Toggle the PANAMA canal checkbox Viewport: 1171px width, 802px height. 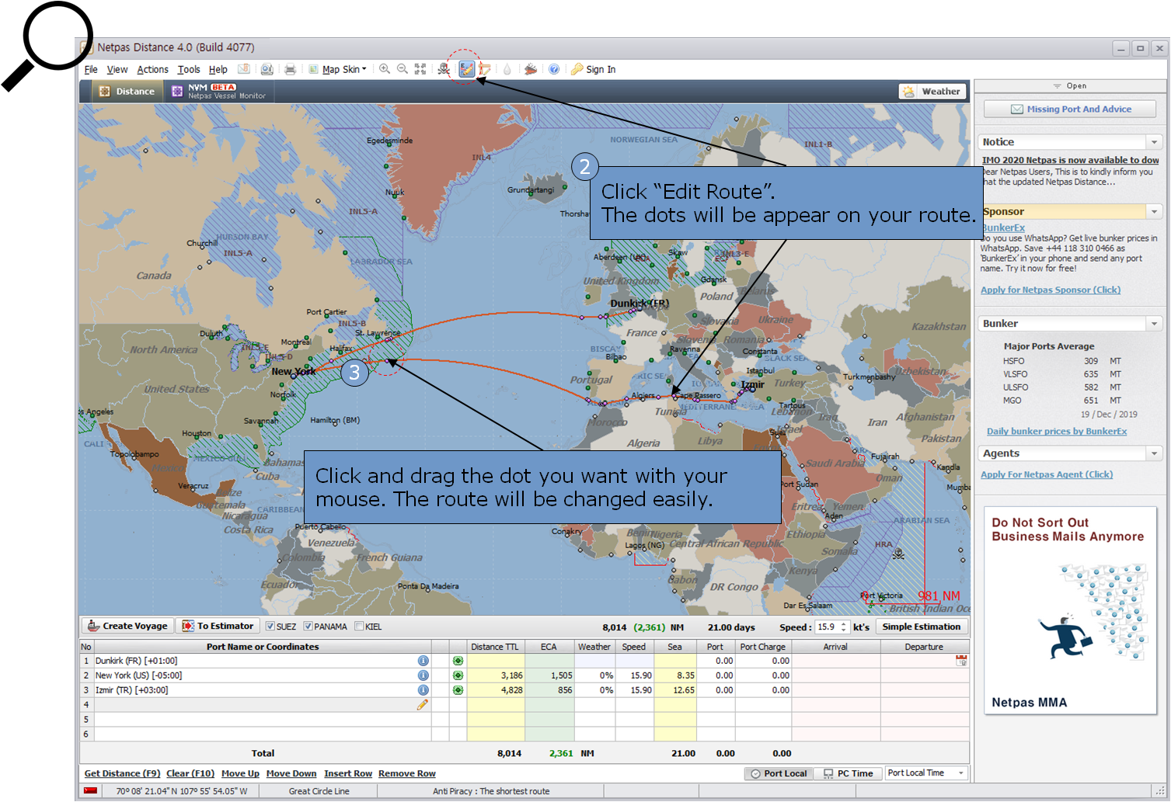[308, 627]
